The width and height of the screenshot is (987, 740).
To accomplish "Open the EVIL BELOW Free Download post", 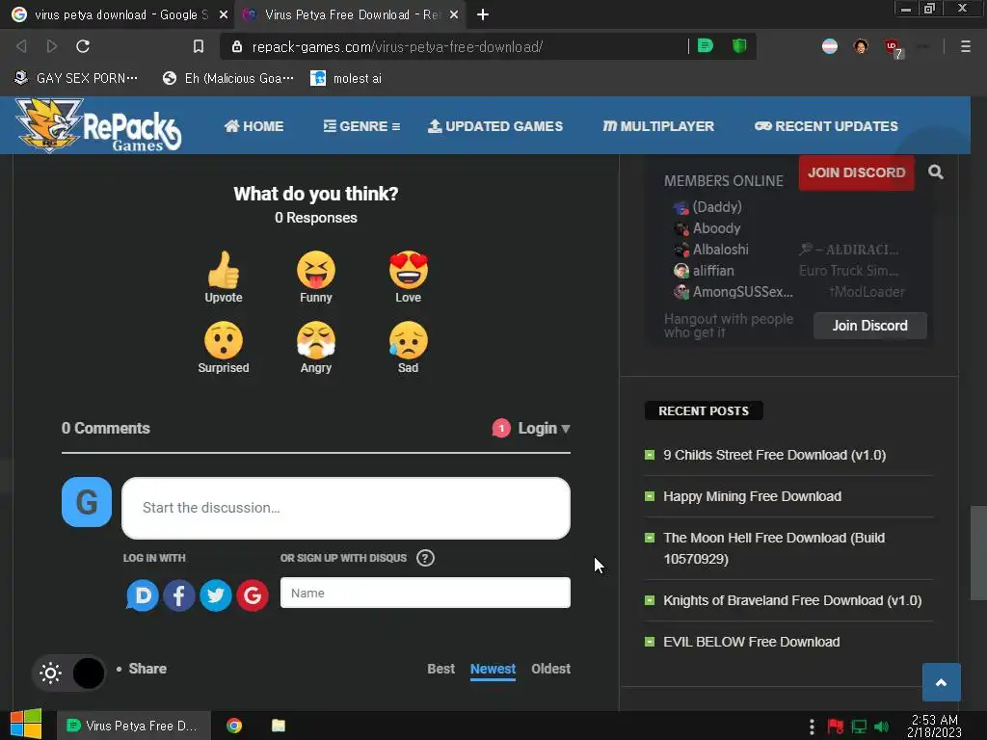I will (752, 642).
